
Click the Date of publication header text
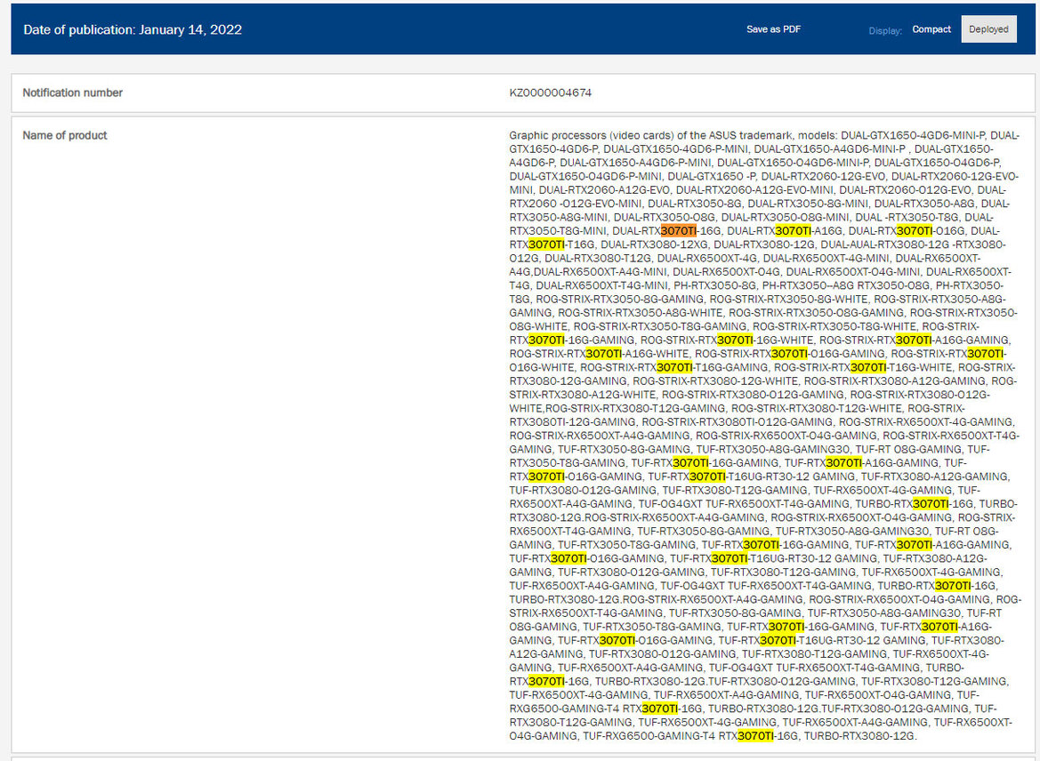133,30
